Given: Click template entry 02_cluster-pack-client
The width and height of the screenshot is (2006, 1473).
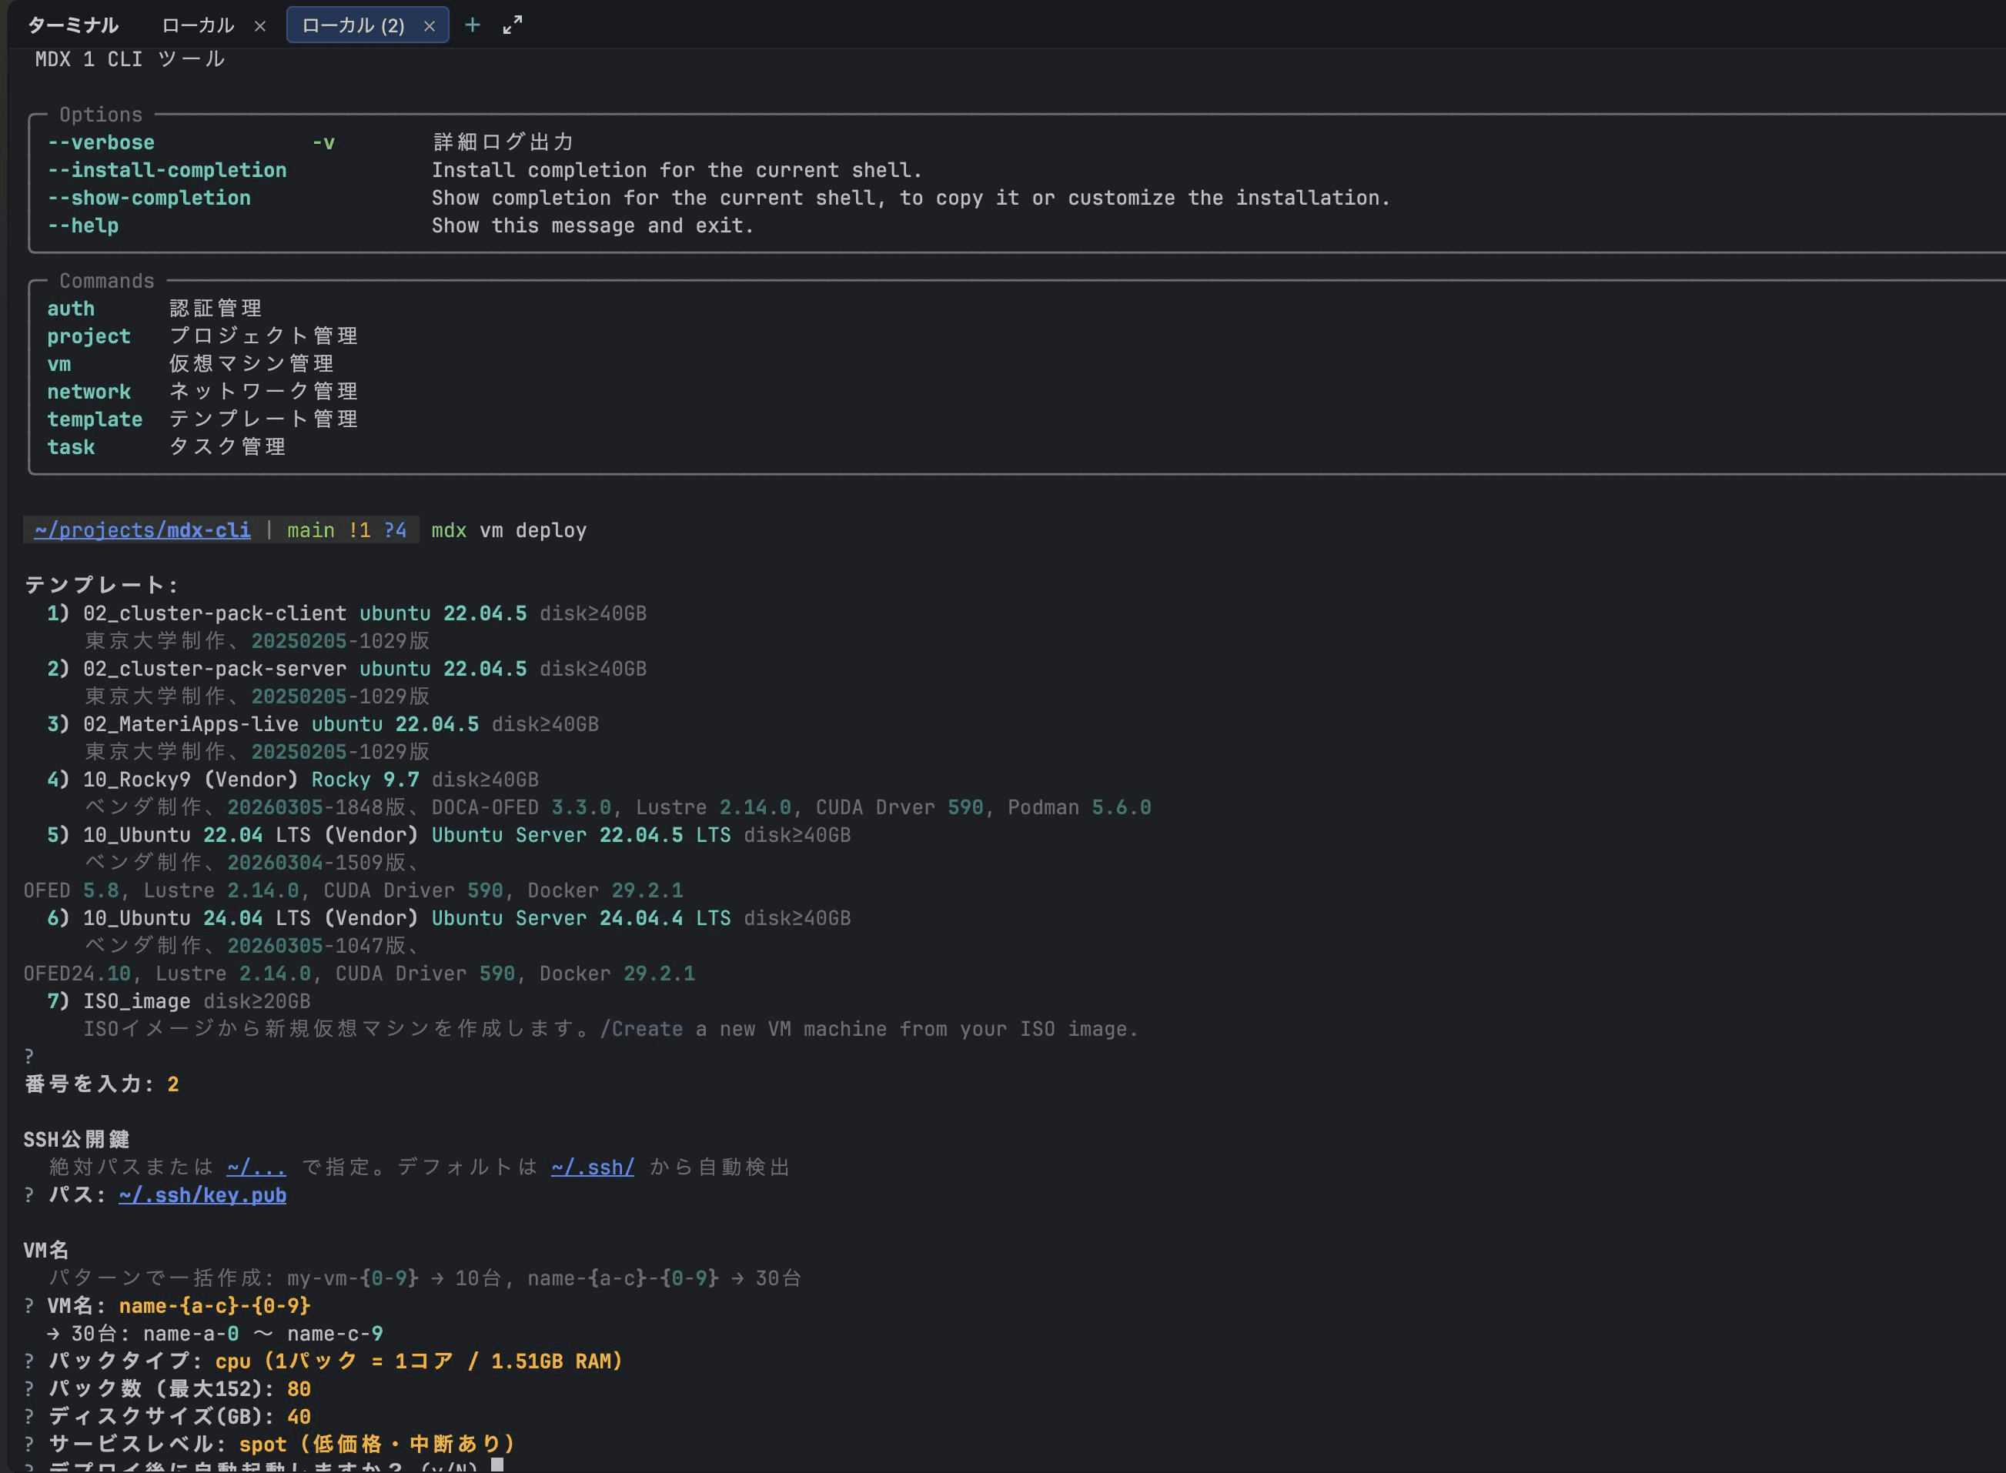Looking at the screenshot, I should 215,613.
